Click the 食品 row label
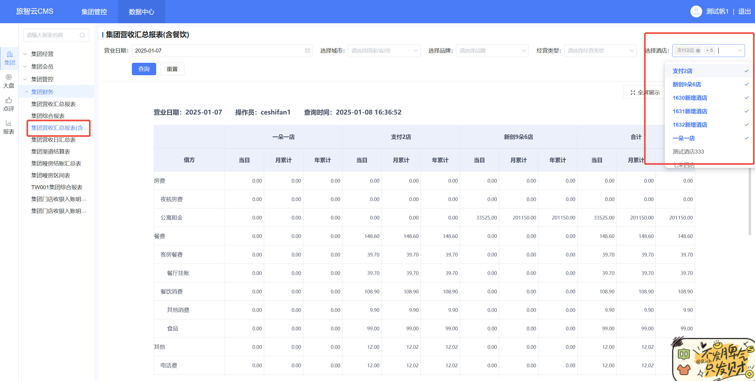755x381 pixels. [173, 328]
